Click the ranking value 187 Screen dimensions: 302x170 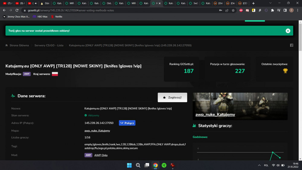pos(188,71)
